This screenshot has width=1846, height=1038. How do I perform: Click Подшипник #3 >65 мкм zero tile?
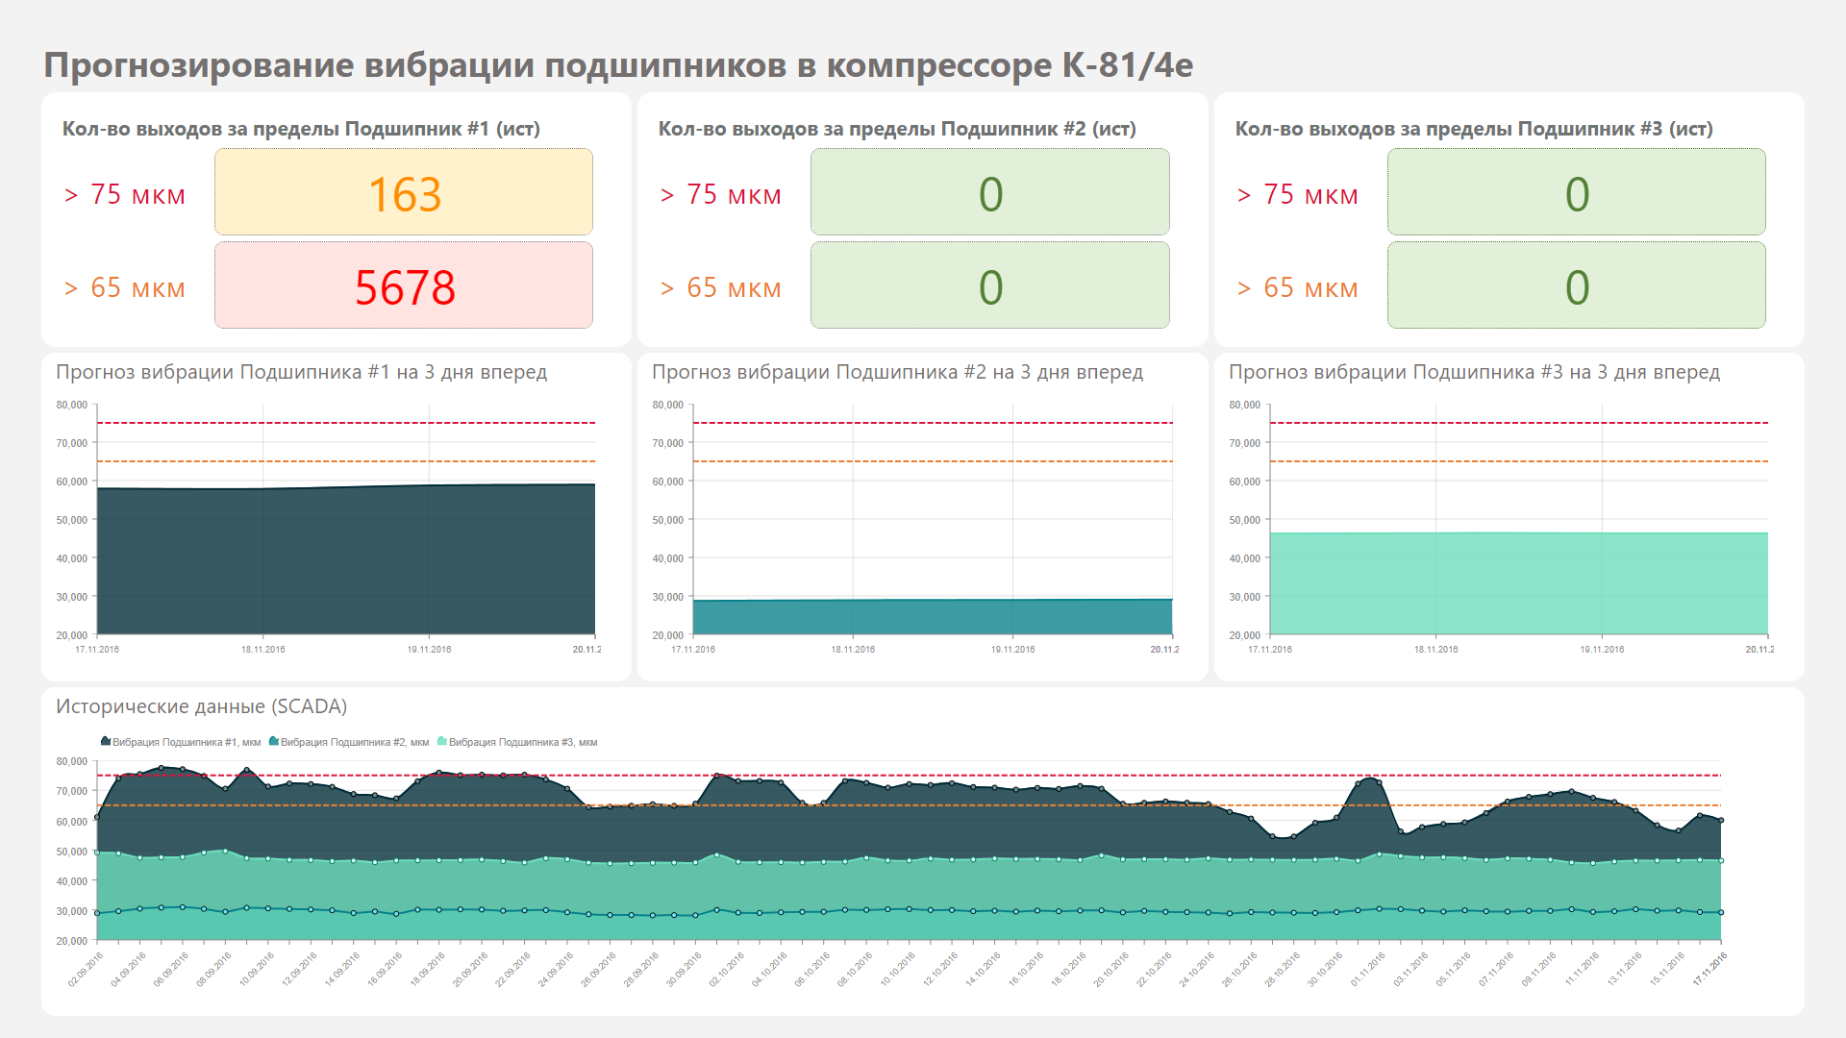pyautogui.click(x=1577, y=285)
